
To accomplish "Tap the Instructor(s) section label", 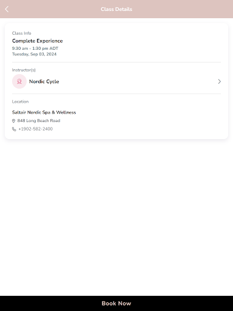I will (x=24, y=70).
